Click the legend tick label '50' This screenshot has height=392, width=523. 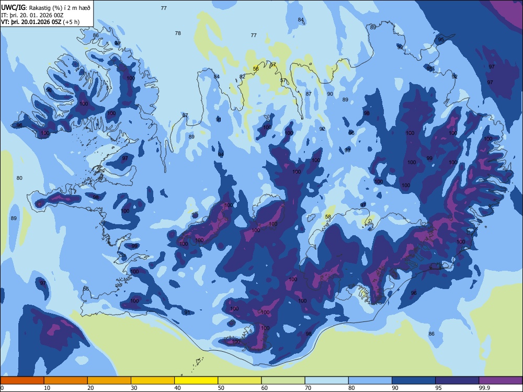221,388
